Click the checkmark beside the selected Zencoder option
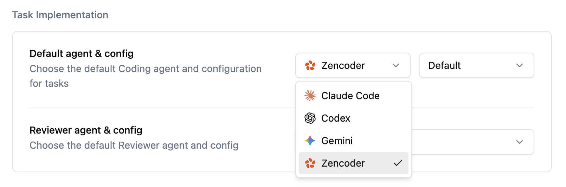Screen dimensions: 566x187 coord(398,163)
